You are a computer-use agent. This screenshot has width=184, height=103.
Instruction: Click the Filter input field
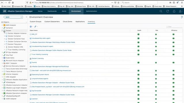coord(174,27)
